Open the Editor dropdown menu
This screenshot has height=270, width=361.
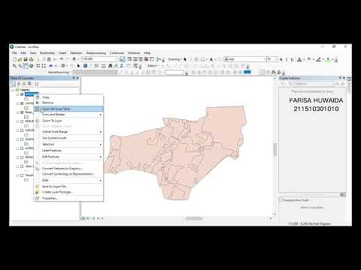point(153,66)
